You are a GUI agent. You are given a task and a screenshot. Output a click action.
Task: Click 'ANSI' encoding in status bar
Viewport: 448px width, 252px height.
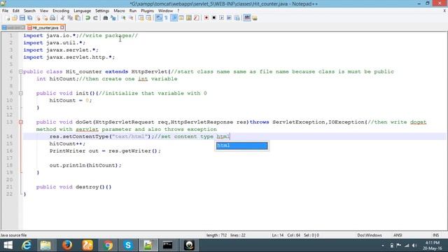[398, 235]
